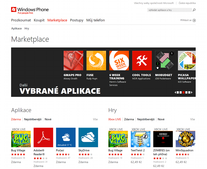Open the MoBudget app icon

tap(165, 61)
